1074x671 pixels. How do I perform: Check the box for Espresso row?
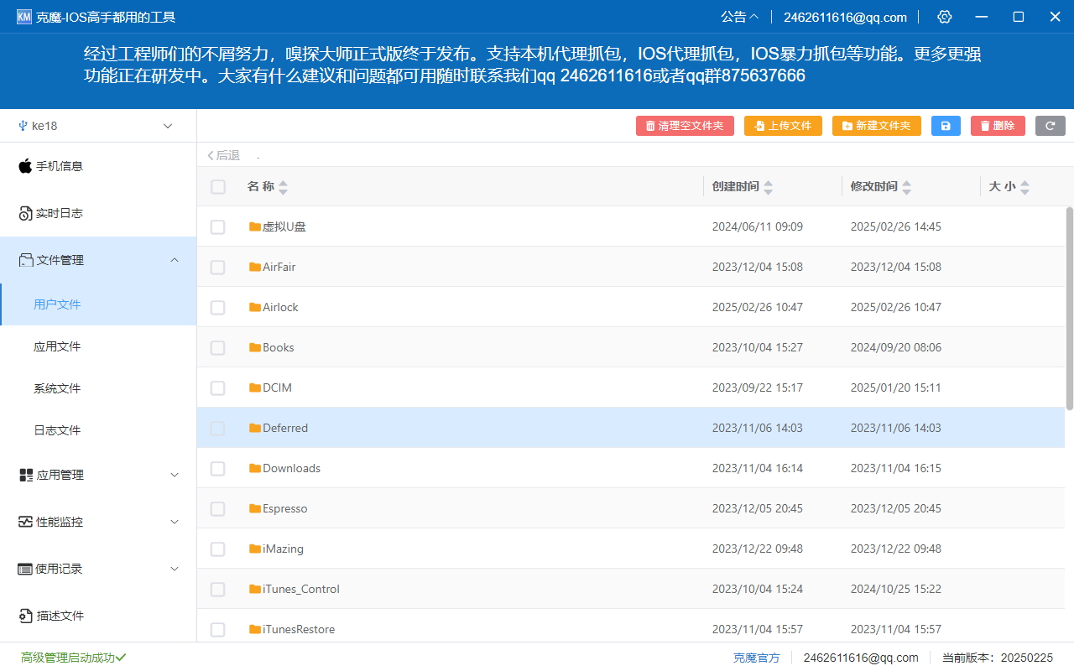click(218, 508)
